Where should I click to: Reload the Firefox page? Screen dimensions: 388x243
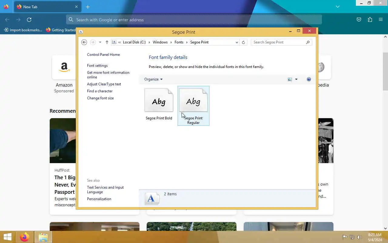coord(29,20)
